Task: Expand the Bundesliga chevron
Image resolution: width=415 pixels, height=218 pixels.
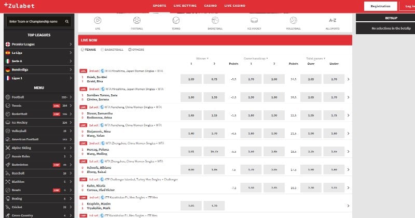Action: [71, 69]
